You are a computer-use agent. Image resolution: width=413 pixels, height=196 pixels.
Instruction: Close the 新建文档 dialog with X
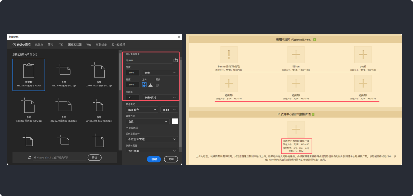point(179,37)
